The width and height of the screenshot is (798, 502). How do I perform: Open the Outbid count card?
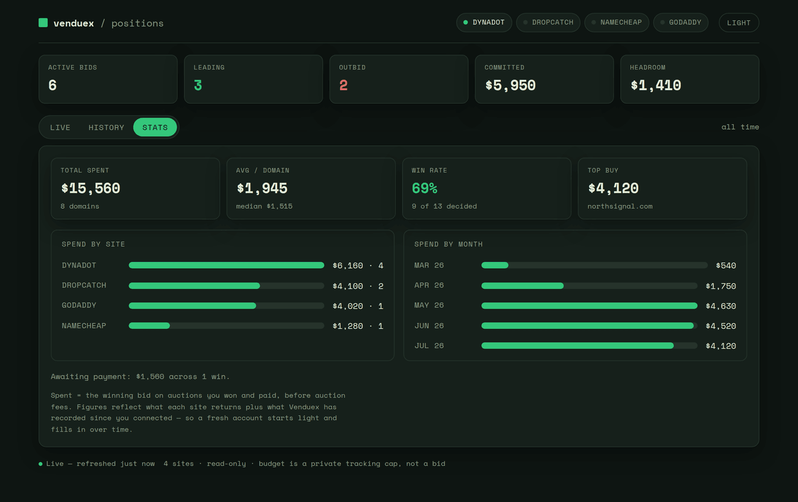point(399,79)
